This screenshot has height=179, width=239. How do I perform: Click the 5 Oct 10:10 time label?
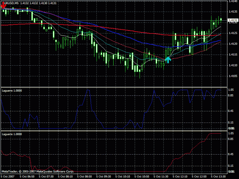click(123, 177)
